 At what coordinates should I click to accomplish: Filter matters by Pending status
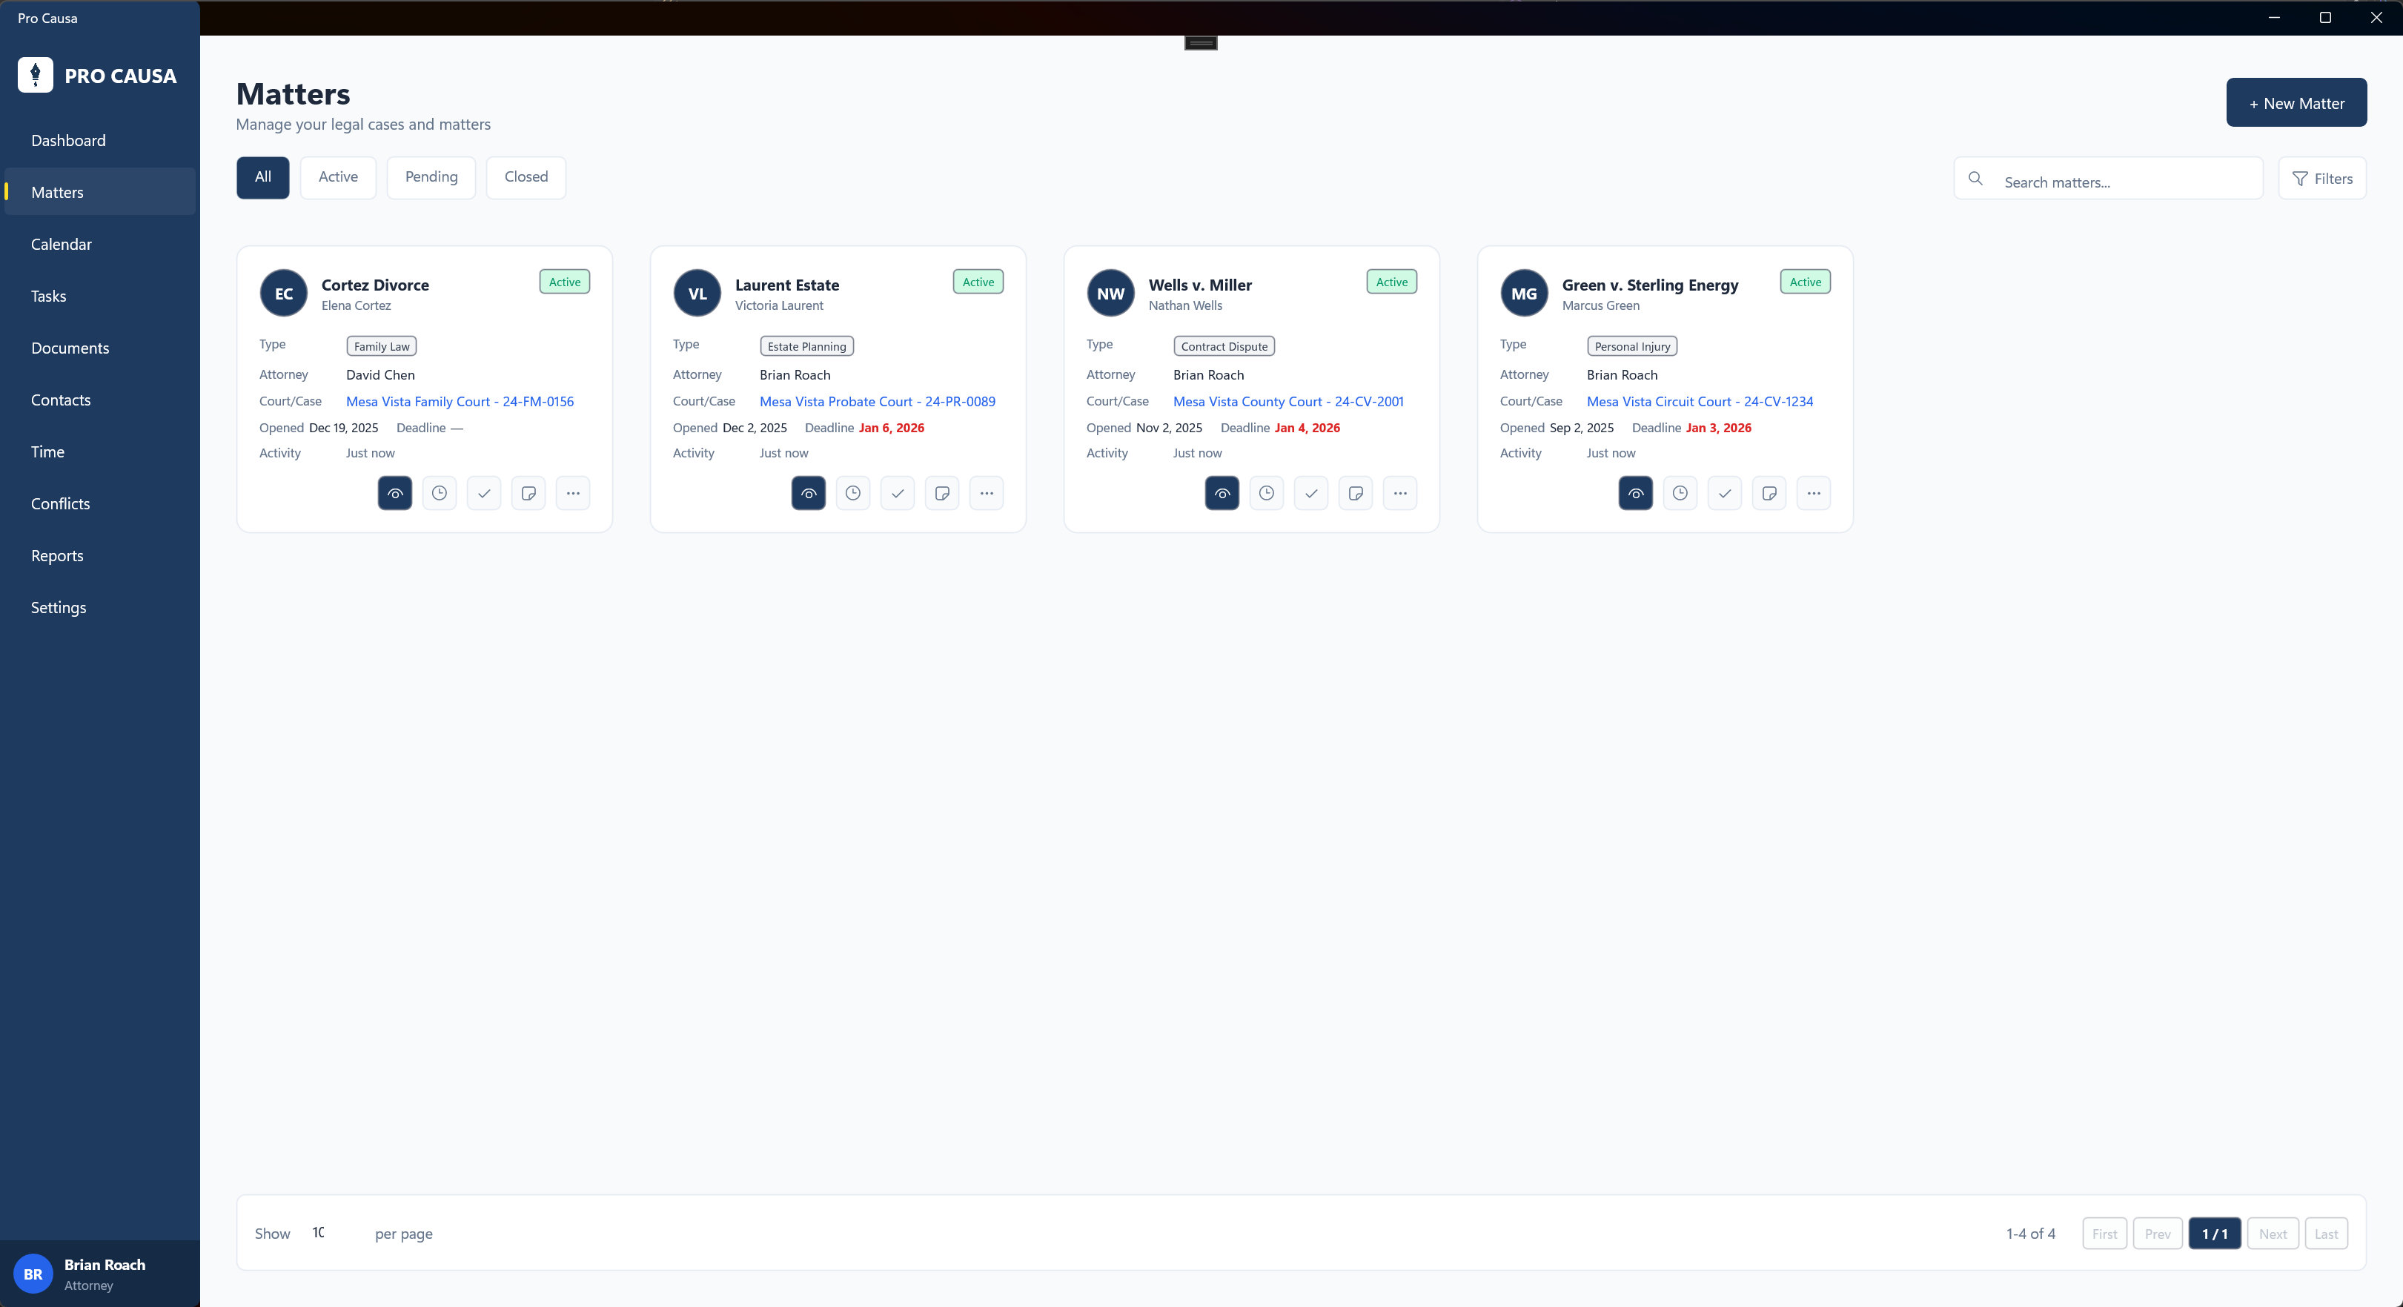[431, 177]
